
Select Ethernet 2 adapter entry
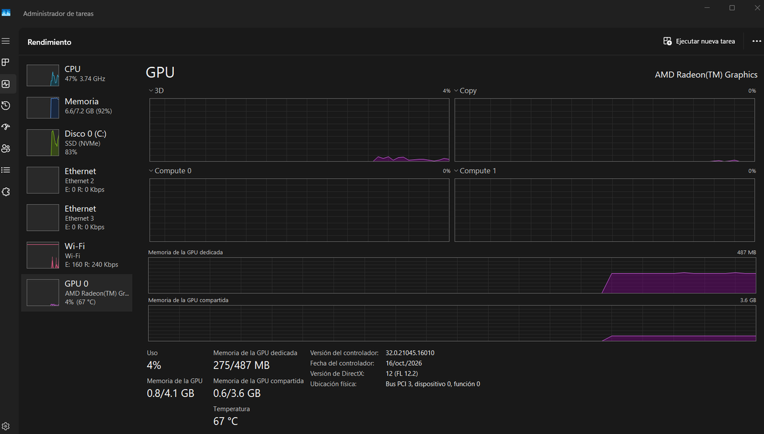pos(77,180)
